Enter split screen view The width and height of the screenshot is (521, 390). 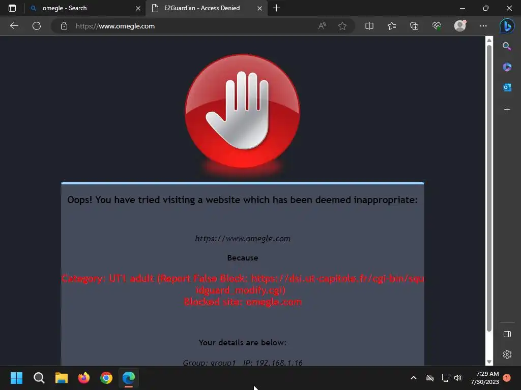click(369, 26)
